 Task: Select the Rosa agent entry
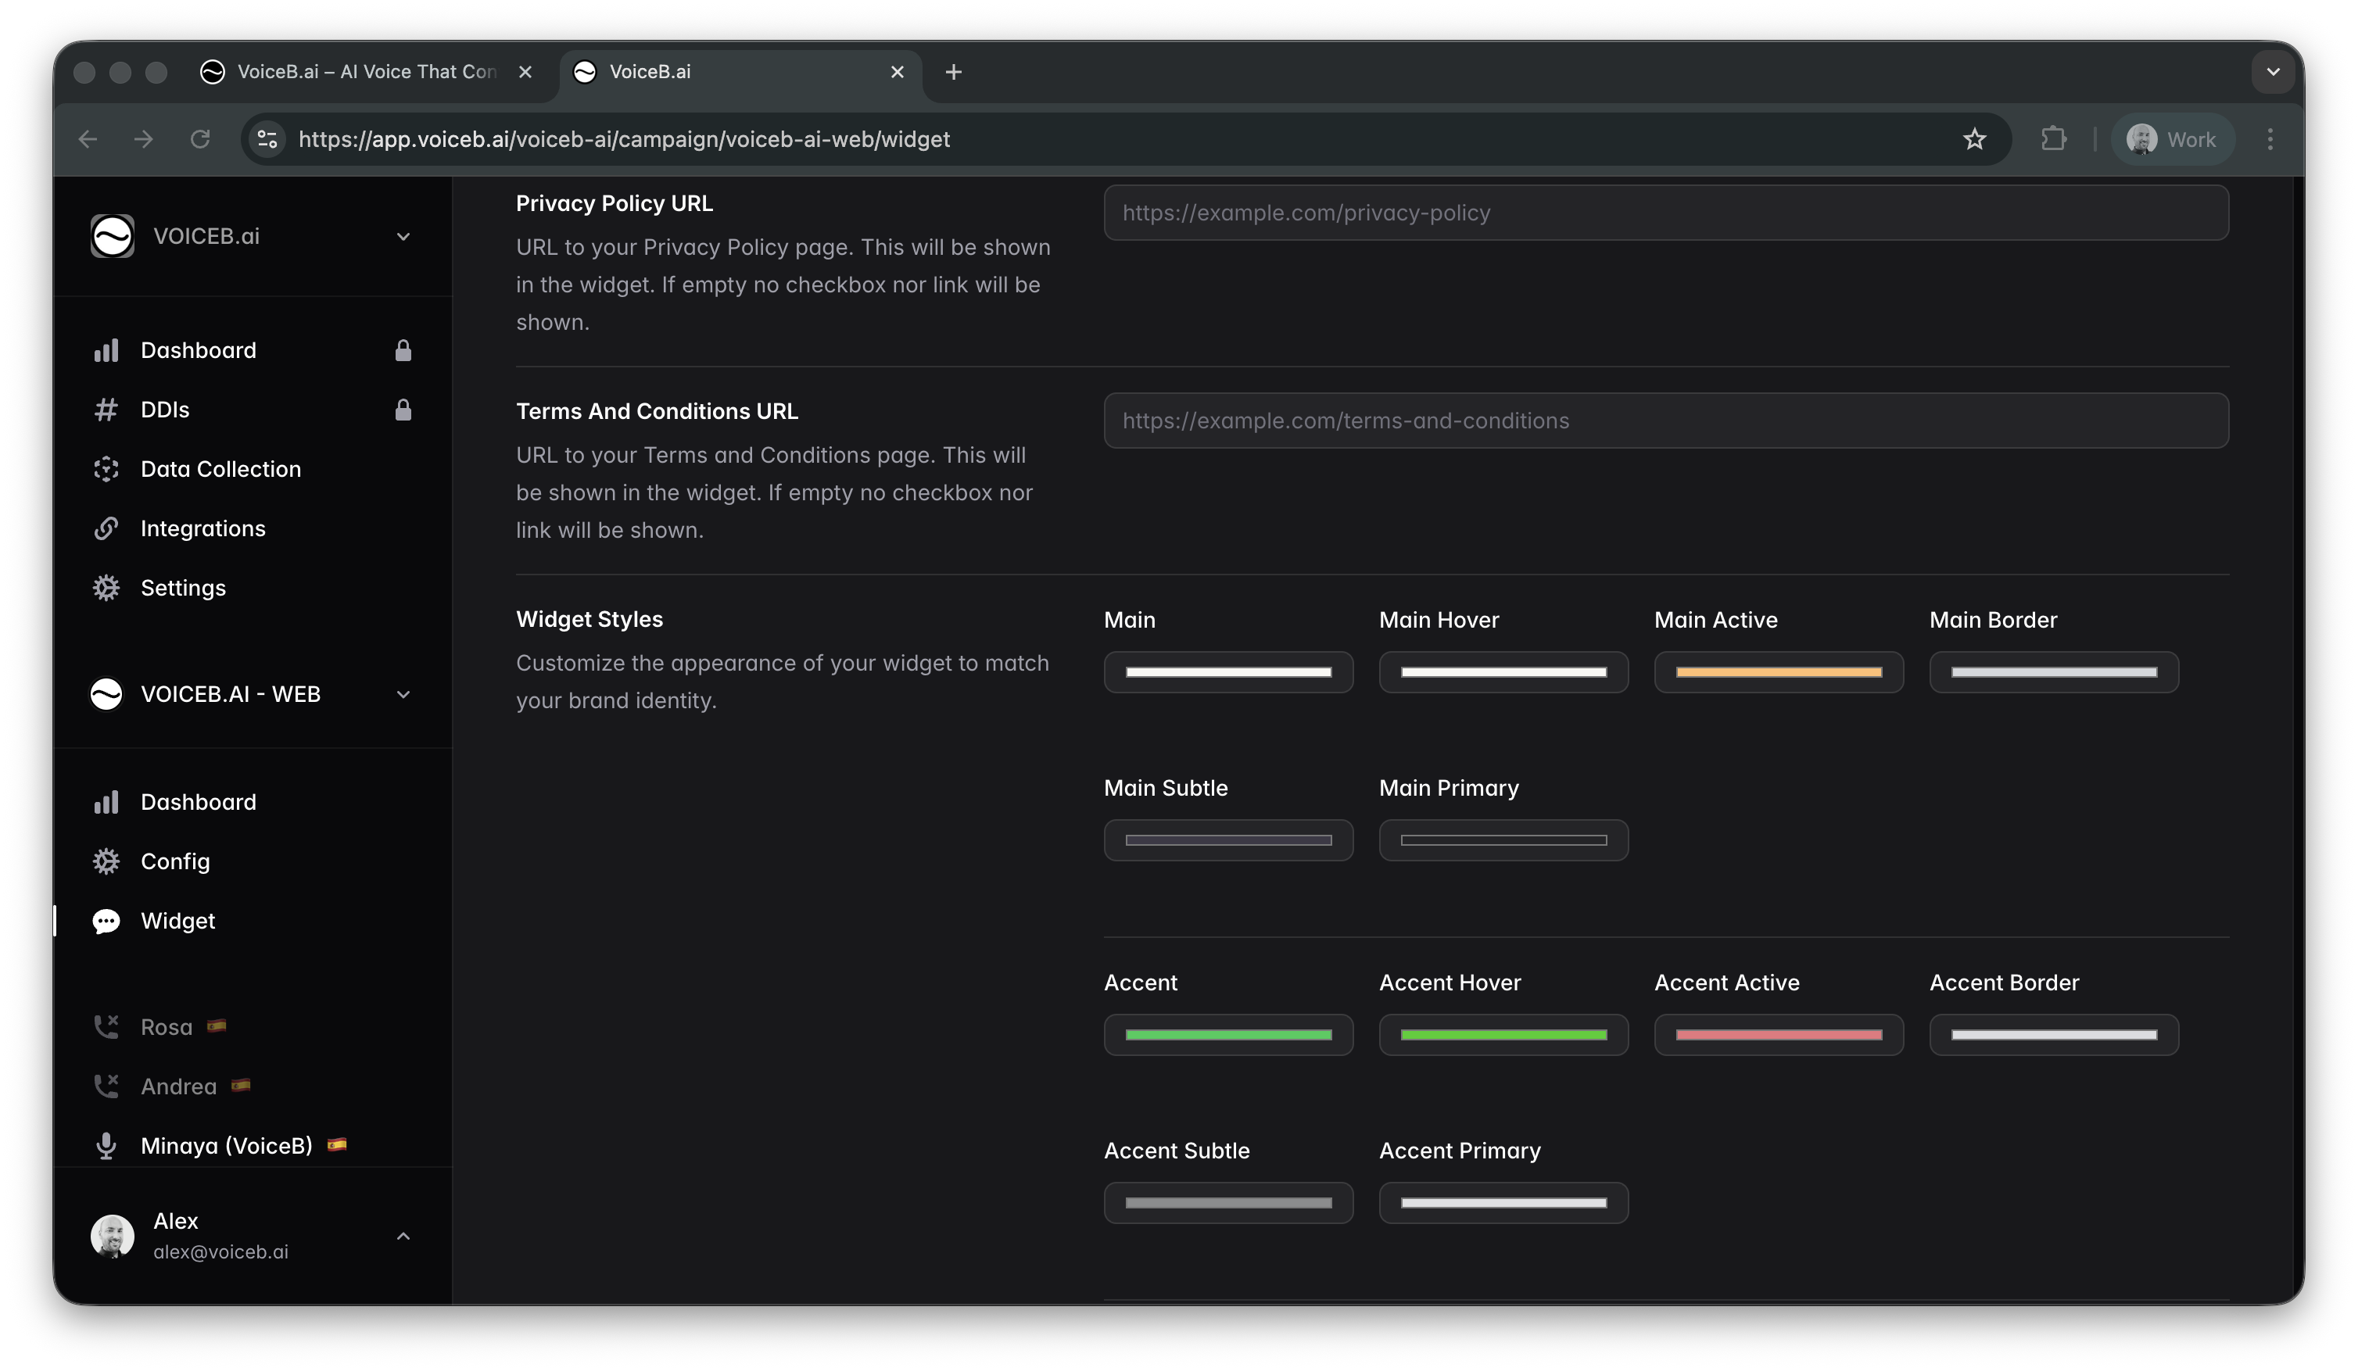(x=167, y=1027)
